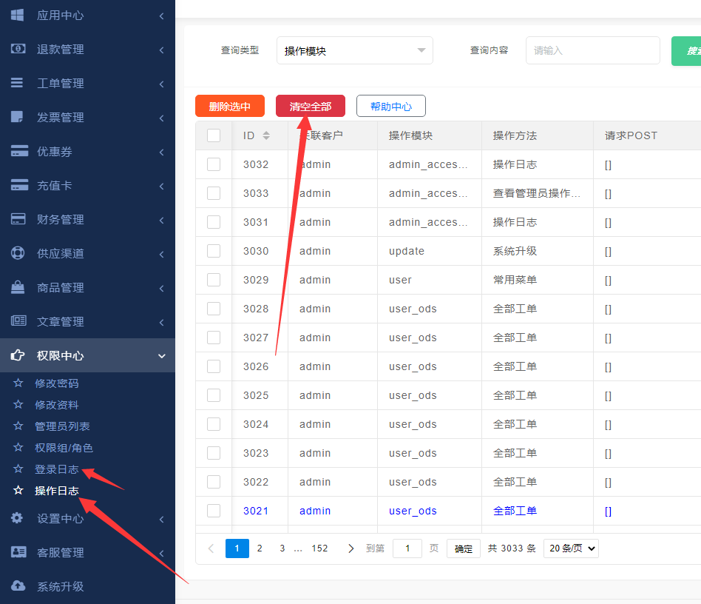
Task: Click star icon beside 管理员列表
Action: coord(18,426)
